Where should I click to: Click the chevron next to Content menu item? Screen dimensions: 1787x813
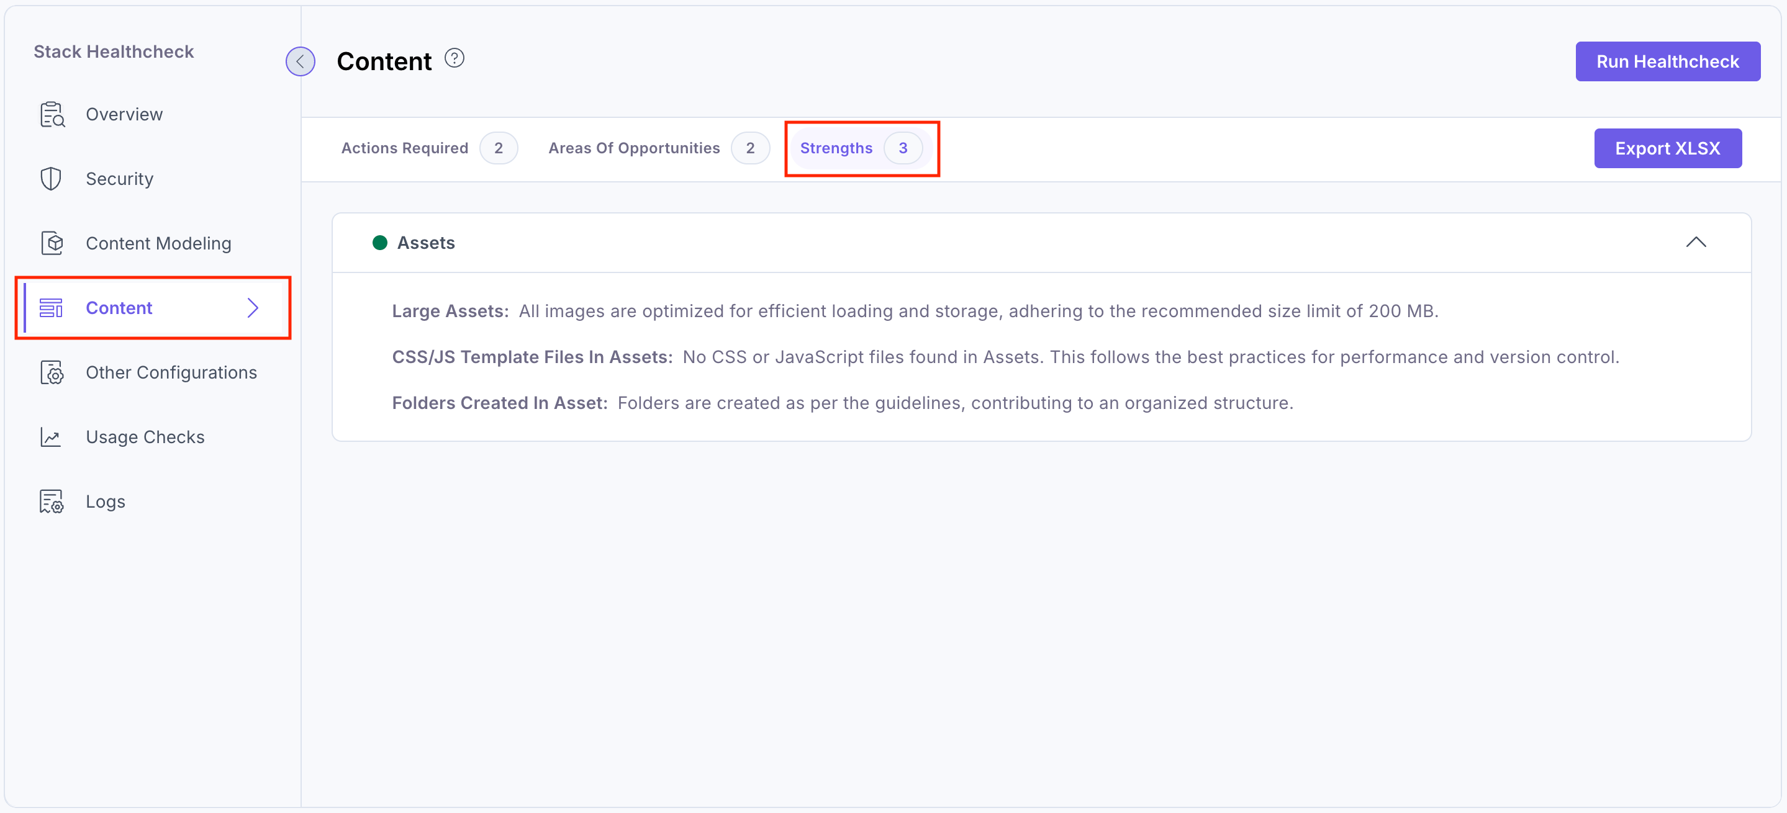[x=253, y=308]
